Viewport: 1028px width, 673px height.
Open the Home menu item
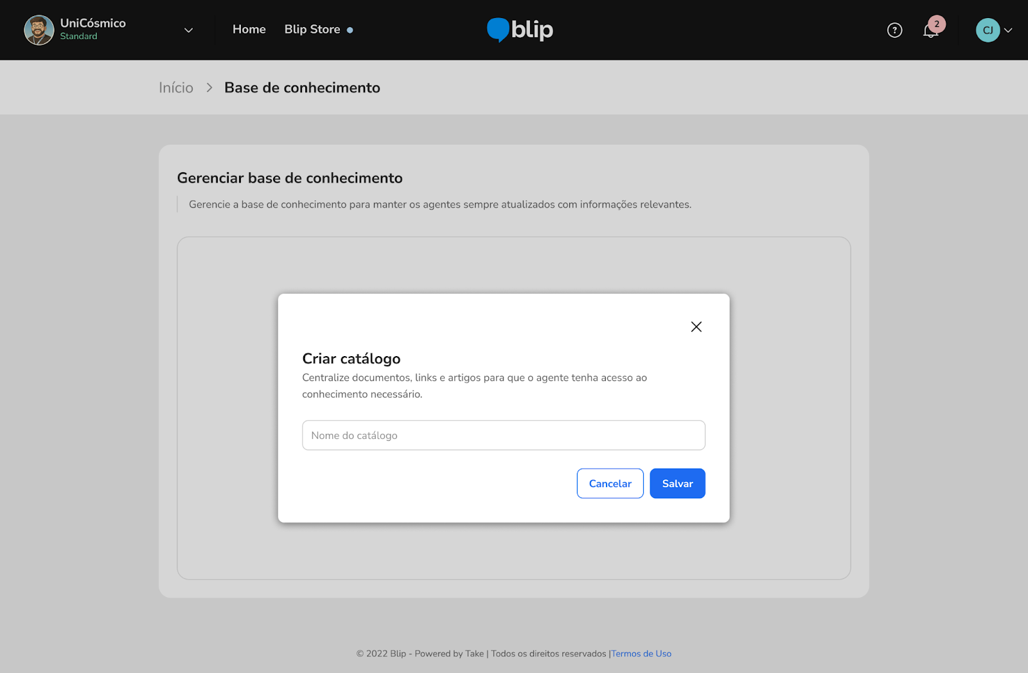coord(249,30)
